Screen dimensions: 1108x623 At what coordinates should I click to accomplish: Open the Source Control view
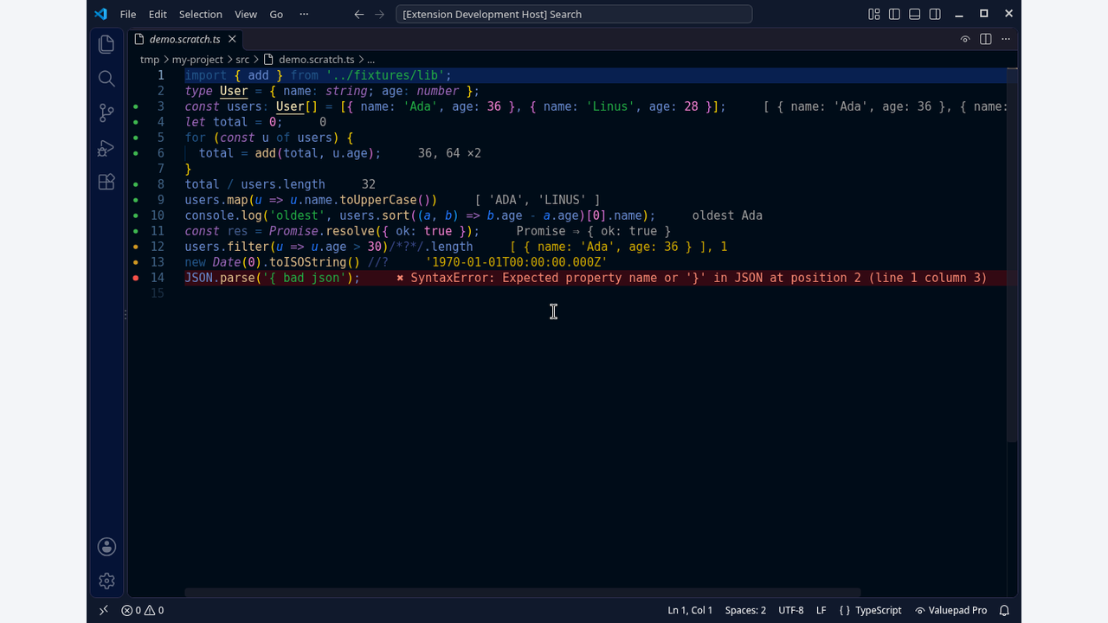click(106, 113)
